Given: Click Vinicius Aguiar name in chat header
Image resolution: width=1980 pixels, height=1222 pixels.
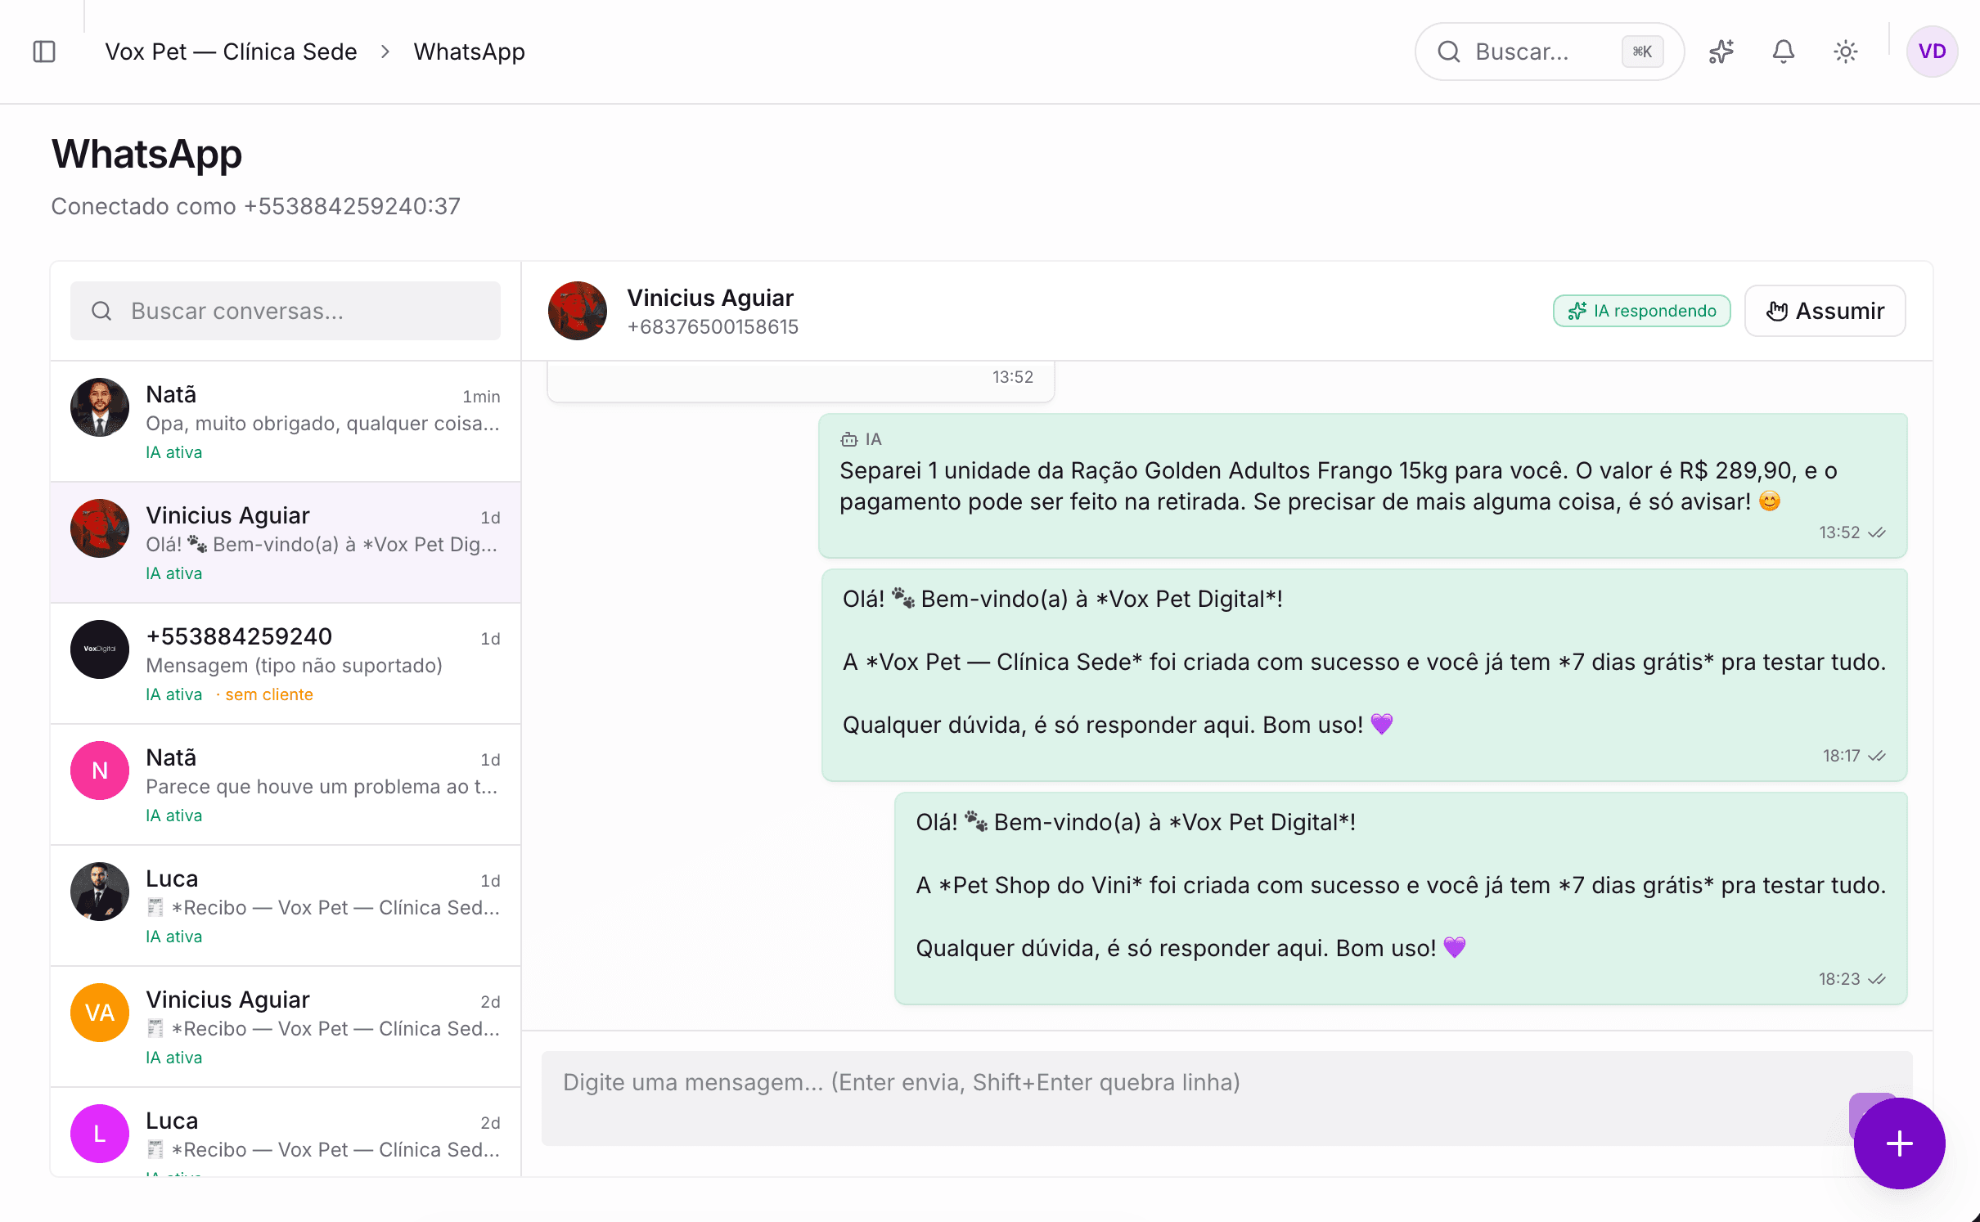Looking at the screenshot, I should pos(710,298).
